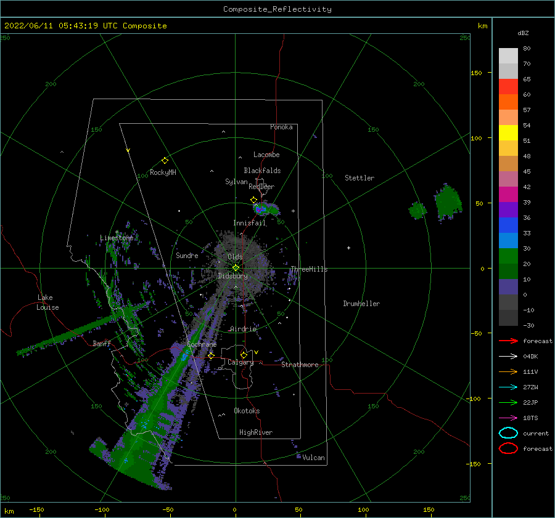Image resolution: width=555 pixels, height=518 pixels.
Task: Pick the yellow swatch between 54 and 51
Action: [508, 132]
